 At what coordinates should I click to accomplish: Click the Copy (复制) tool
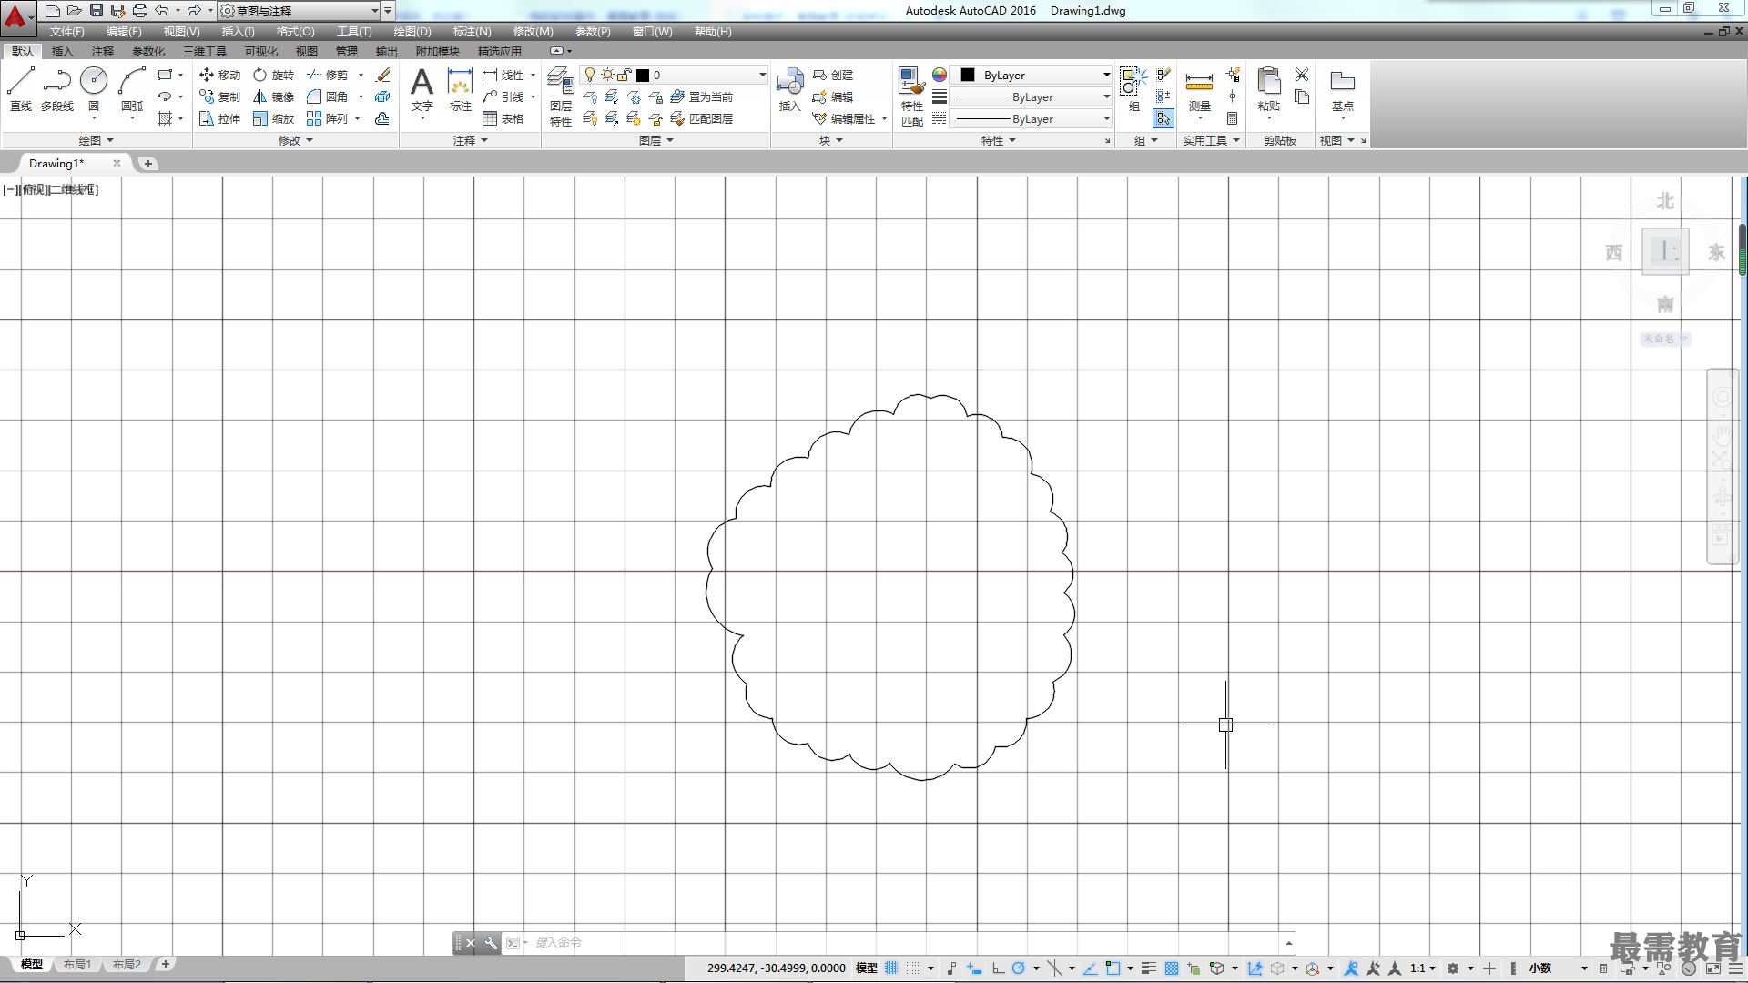click(219, 96)
